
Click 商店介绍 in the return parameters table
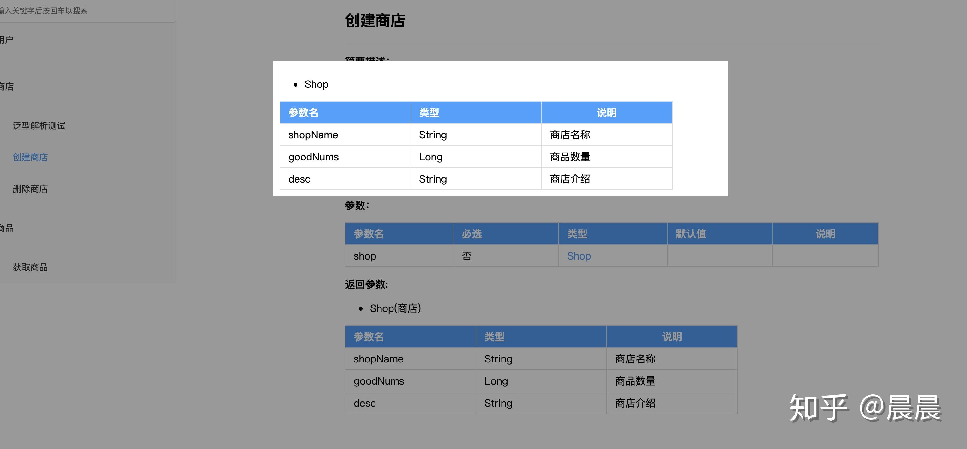(635, 403)
